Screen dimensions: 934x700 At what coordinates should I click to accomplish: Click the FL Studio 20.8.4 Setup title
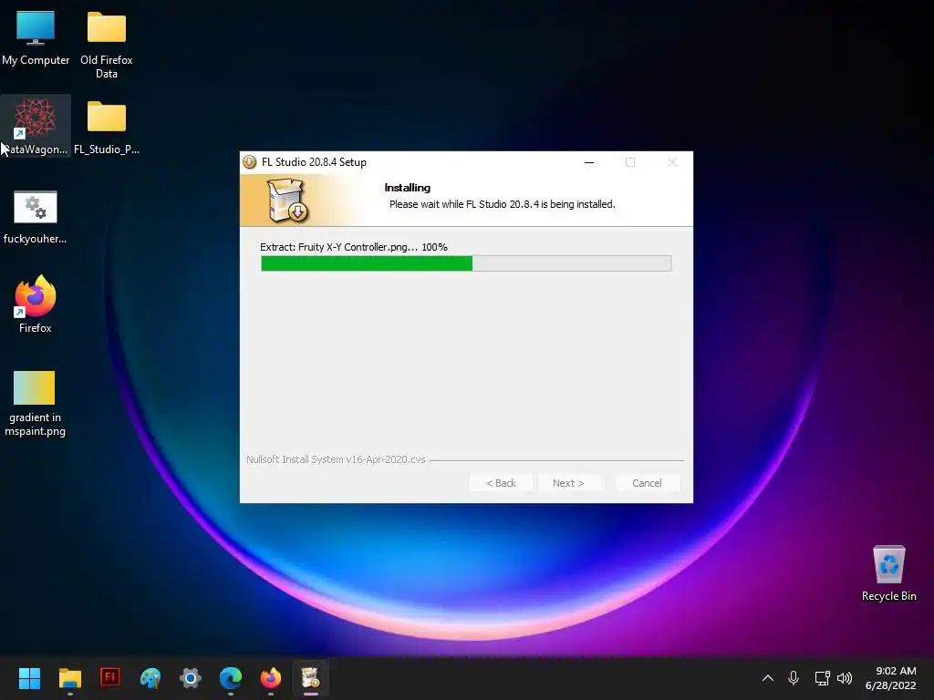(314, 162)
